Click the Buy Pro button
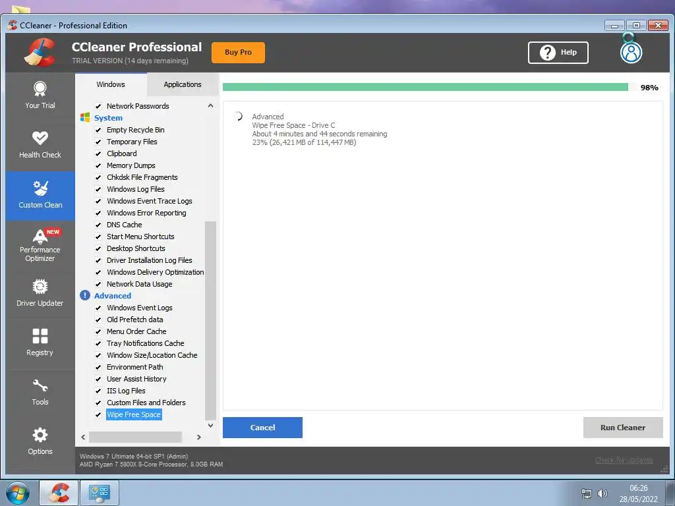 click(238, 53)
